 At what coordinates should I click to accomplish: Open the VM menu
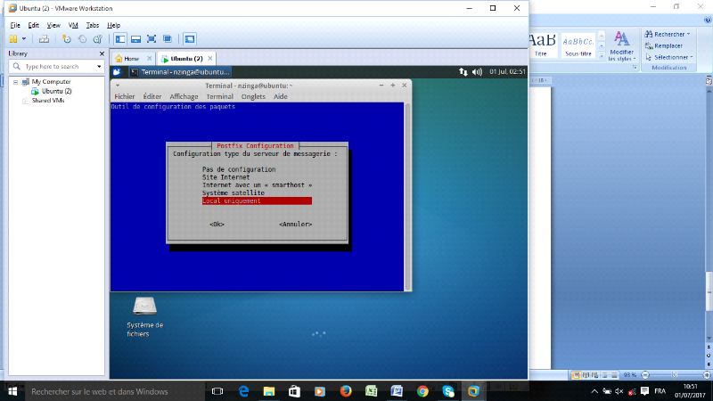coord(73,26)
